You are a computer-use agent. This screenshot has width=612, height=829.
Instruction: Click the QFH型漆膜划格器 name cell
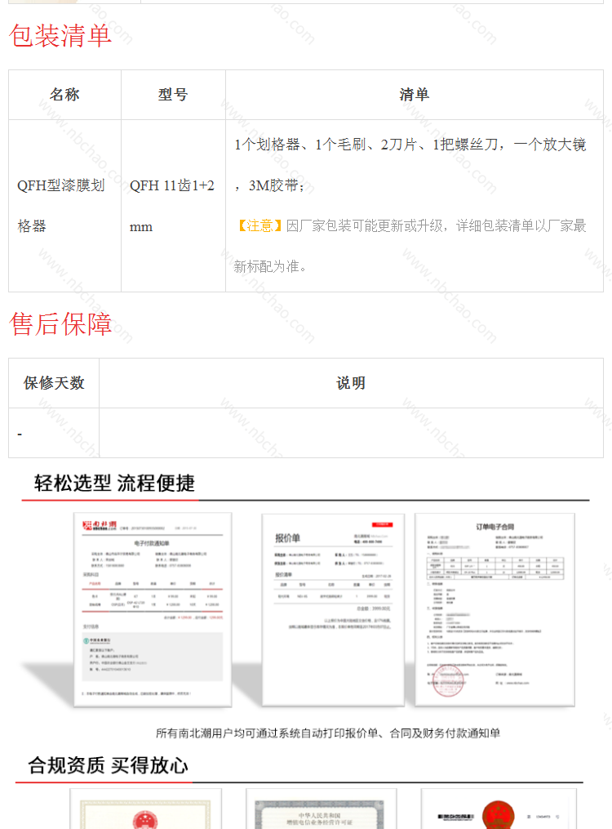click(61, 206)
